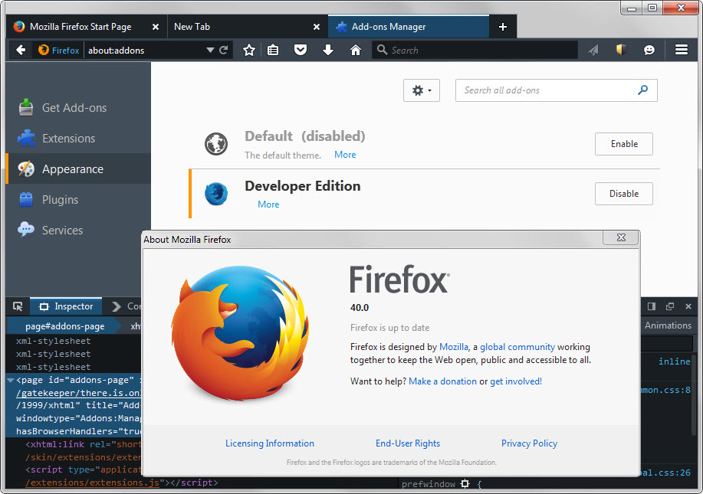The height and width of the screenshot is (494, 703).
Task: Open a new tab with plus button
Action: tap(503, 27)
